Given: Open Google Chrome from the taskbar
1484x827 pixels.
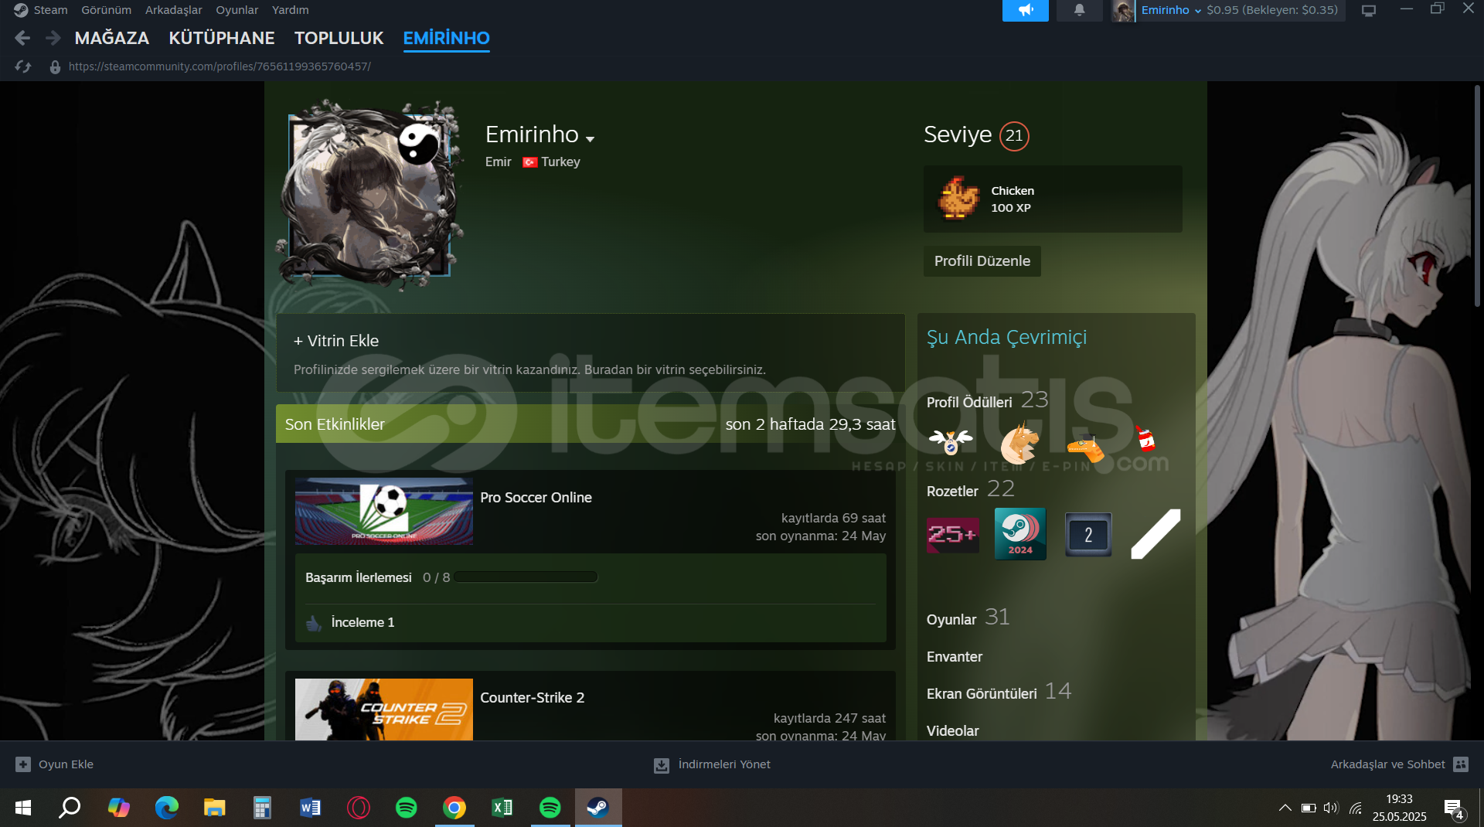Looking at the screenshot, I should coord(454,808).
